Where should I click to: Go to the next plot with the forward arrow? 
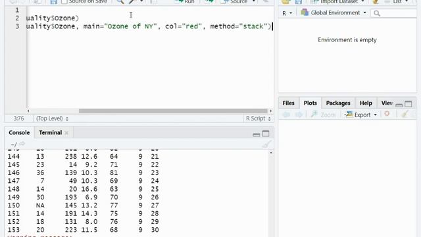tap(299, 115)
